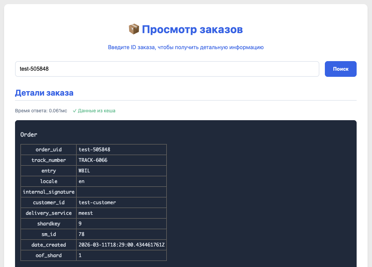Click the search field containing test-505848
The image size is (372, 267).
(167, 69)
